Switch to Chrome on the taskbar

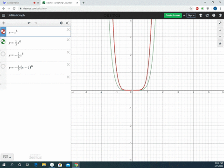point(76,165)
